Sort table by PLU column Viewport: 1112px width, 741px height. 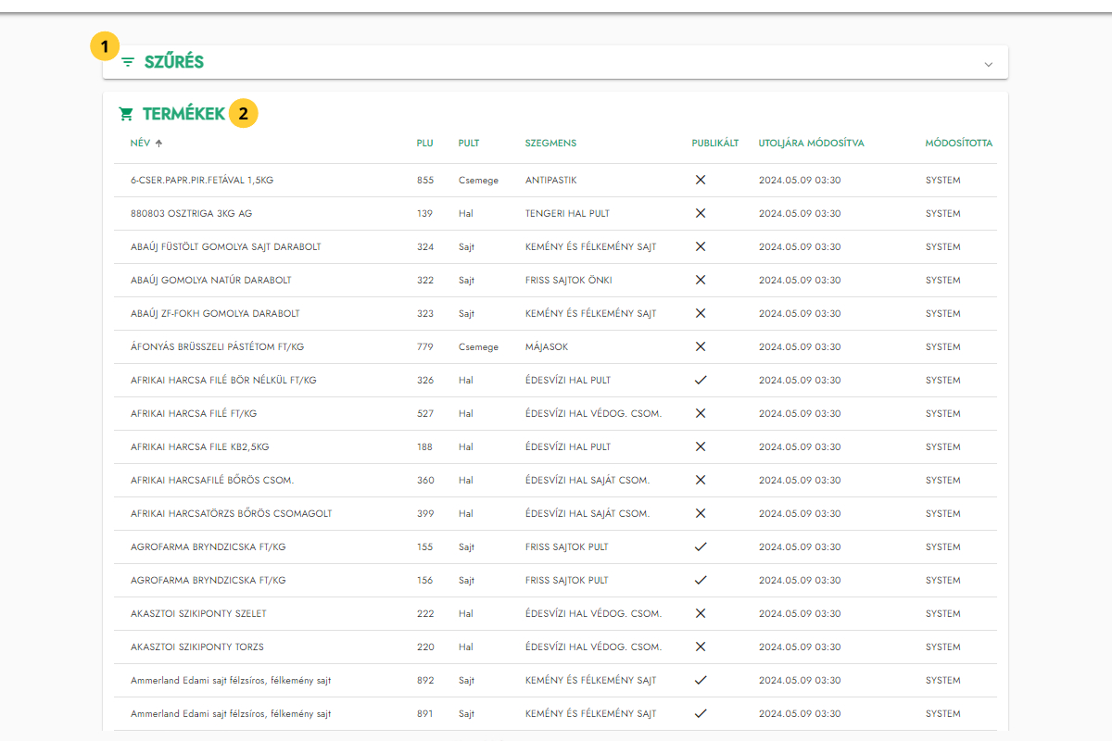[x=424, y=144]
